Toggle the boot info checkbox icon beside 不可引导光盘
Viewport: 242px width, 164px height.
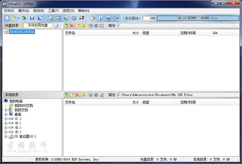tap(56, 26)
